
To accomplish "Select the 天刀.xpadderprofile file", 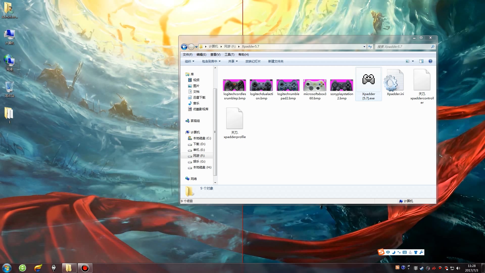I will (x=234, y=123).
